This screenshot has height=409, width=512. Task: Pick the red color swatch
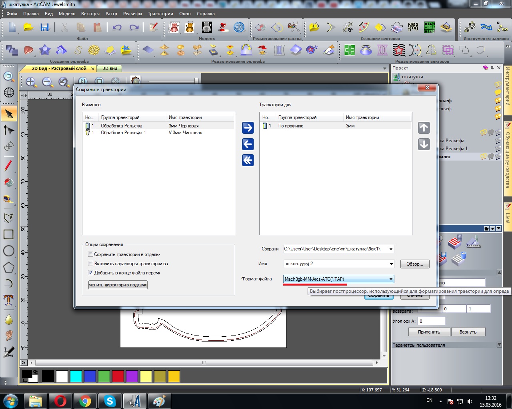tap(118, 376)
